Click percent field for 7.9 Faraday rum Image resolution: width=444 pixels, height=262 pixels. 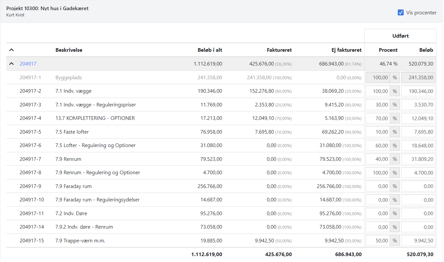378,186
